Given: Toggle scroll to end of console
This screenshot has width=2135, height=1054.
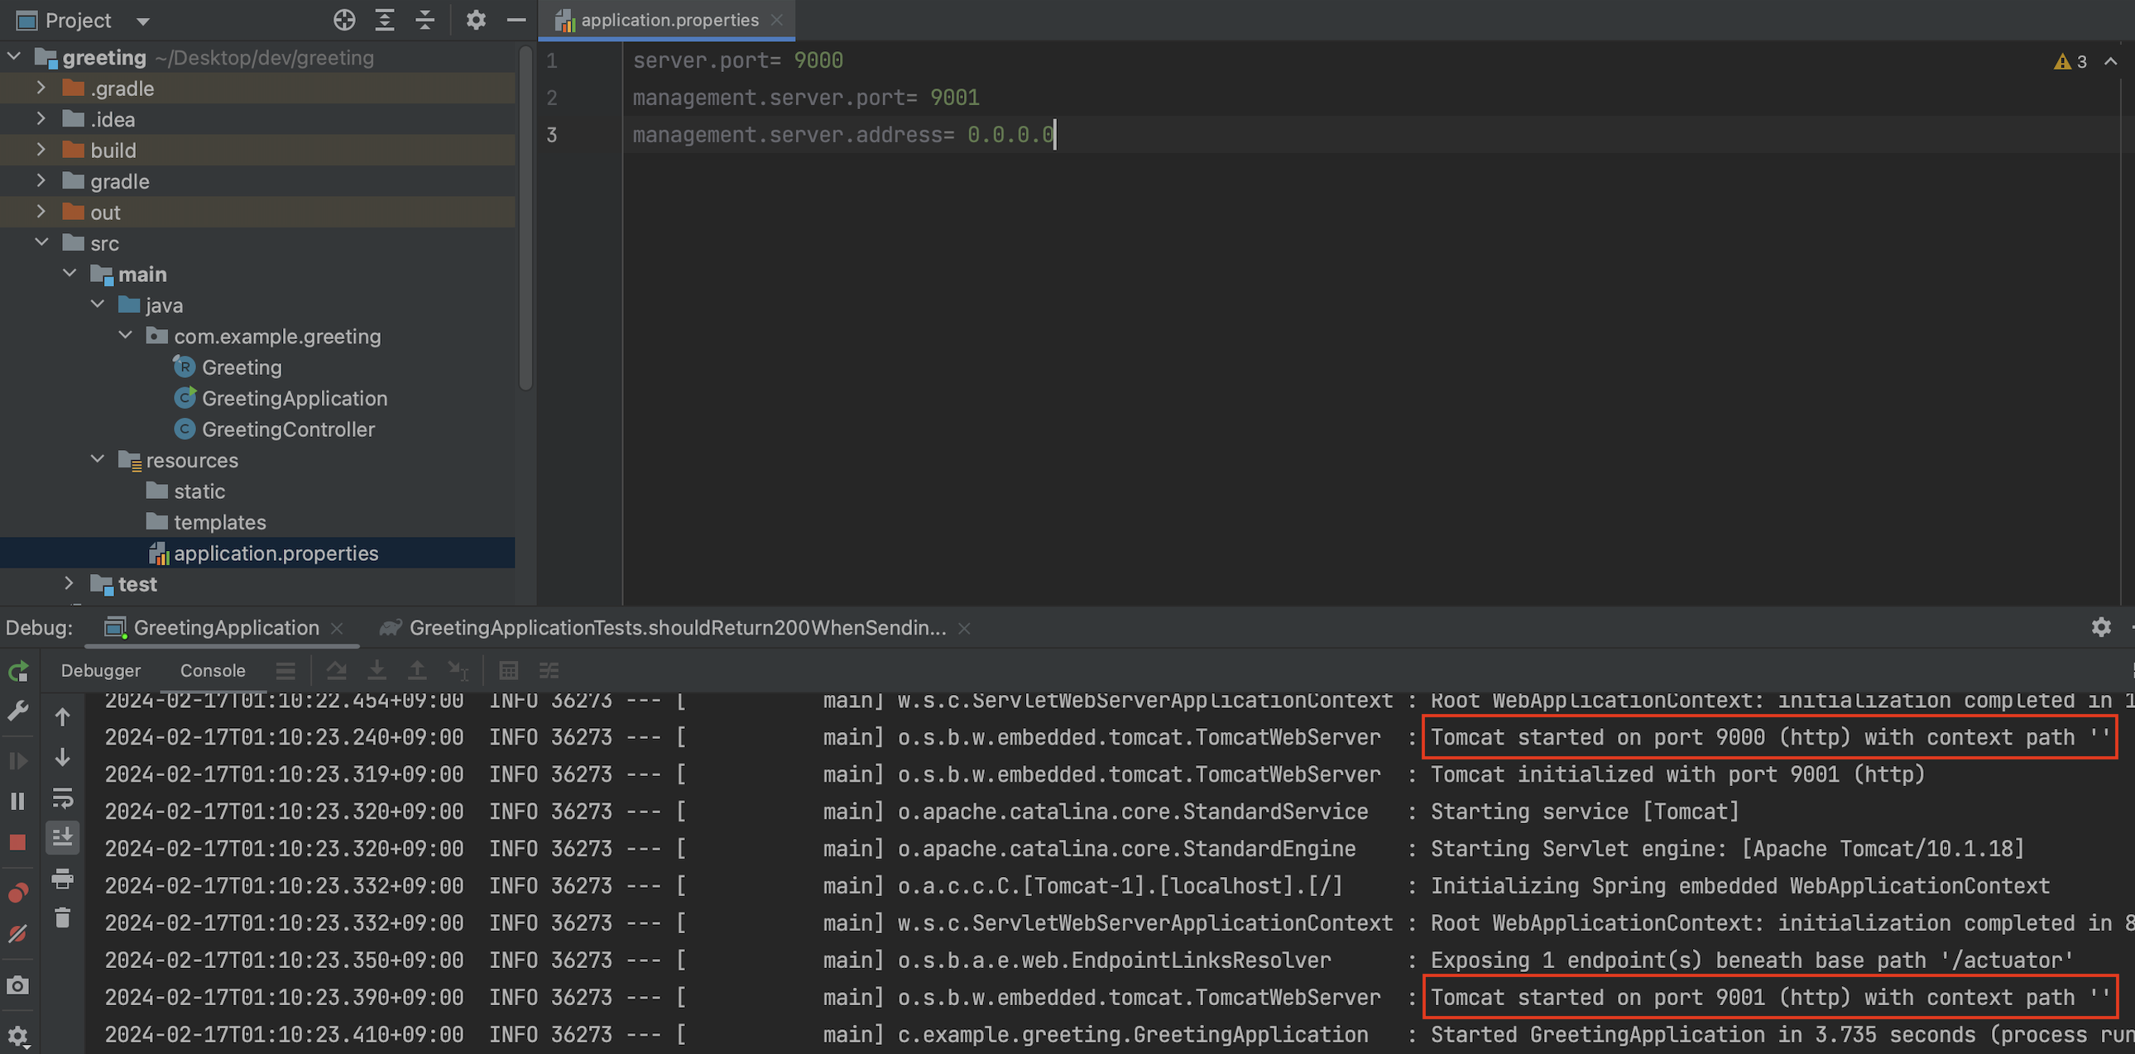Looking at the screenshot, I should 62,838.
